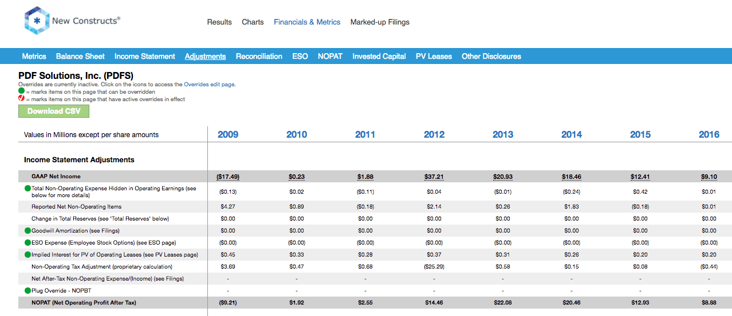Click 2013 NOPAT value $22.08
Image resolution: width=732 pixels, height=316 pixels.
point(503,302)
